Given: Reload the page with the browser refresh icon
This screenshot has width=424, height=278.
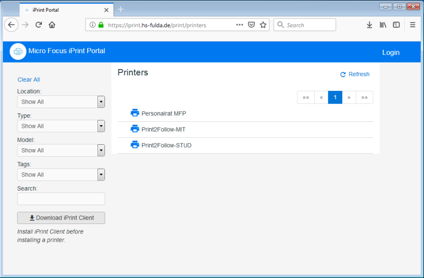Looking at the screenshot, I should (38, 24).
